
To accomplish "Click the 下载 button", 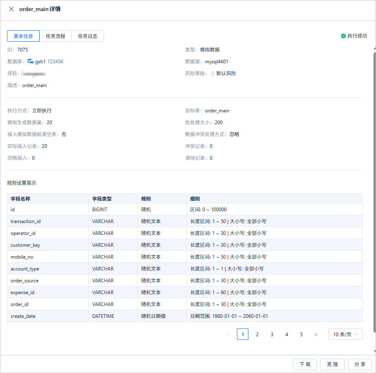I will (305, 364).
